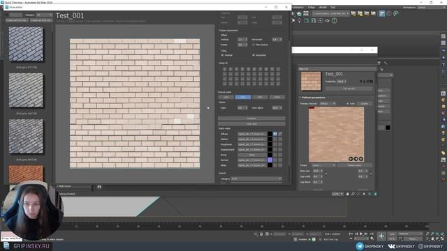Click the Telegram icon in bottom banner

[x=360, y=246]
